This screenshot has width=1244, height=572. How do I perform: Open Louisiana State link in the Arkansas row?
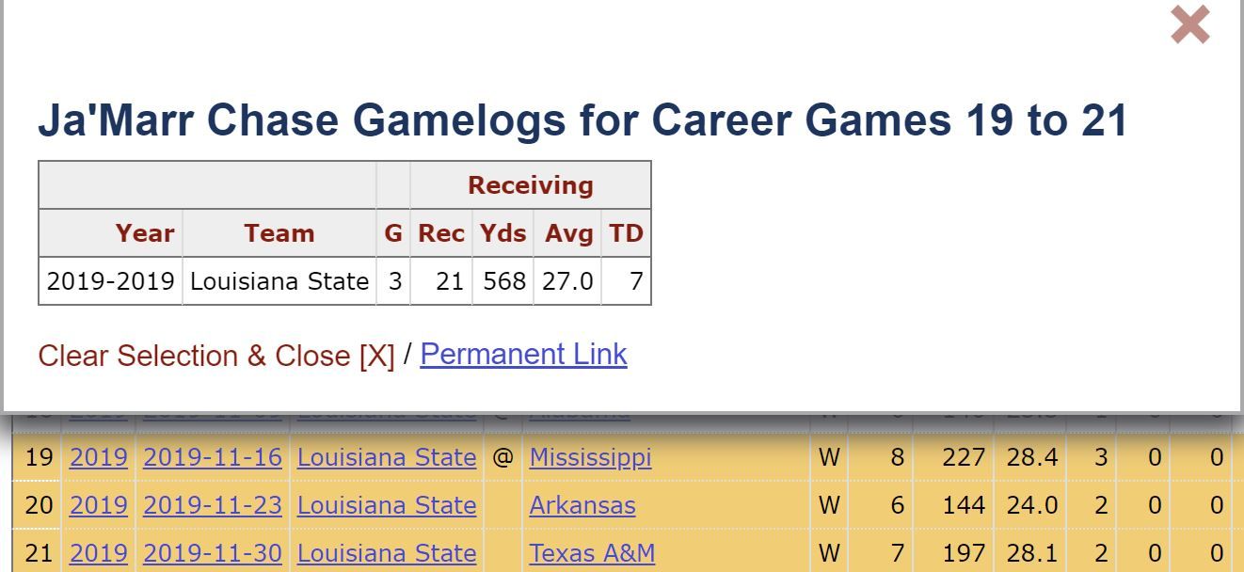[x=387, y=506]
